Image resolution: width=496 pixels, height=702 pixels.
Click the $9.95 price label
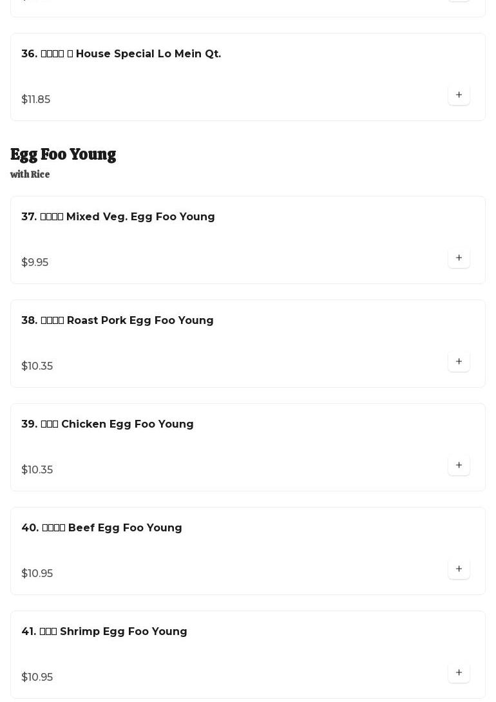[x=35, y=262]
